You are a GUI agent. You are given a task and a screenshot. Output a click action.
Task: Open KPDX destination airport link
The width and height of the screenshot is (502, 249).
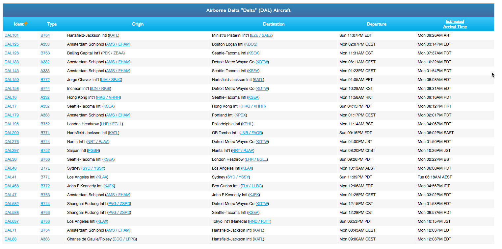tap(241, 115)
